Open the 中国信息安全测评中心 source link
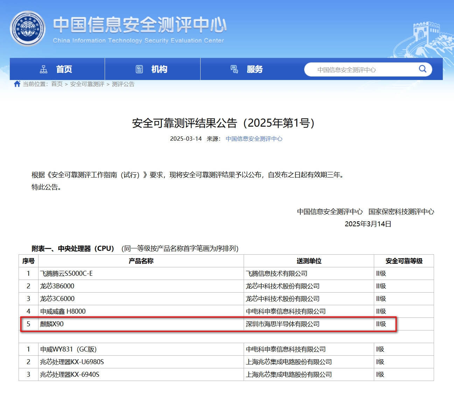Image resolution: width=454 pixels, height=395 pixels. pos(254,139)
